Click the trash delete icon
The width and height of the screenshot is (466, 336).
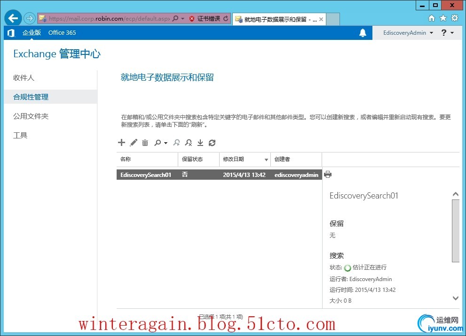(145, 143)
